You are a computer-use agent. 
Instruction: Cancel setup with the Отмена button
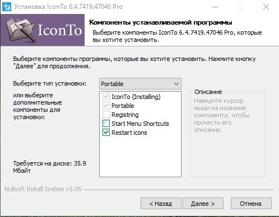pyautogui.click(x=251, y=204)
